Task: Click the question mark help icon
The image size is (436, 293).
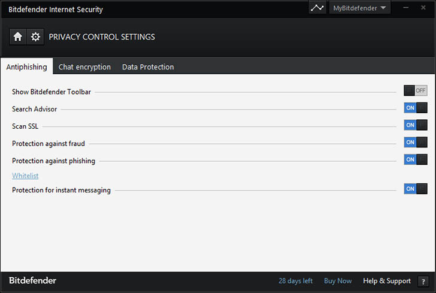Action: coord(423,282)
